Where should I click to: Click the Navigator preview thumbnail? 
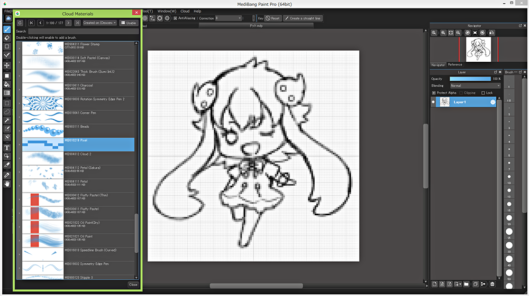pos(478,50)
